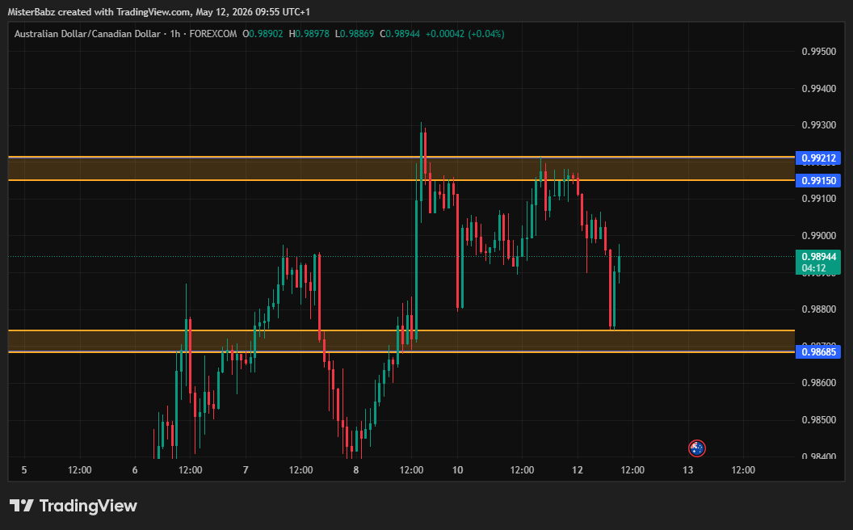Click the date label 5 on time axis

[x=24, y=469]
